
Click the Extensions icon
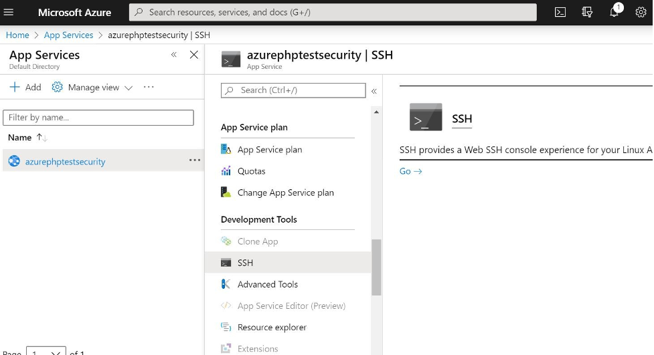coord(226,348)
